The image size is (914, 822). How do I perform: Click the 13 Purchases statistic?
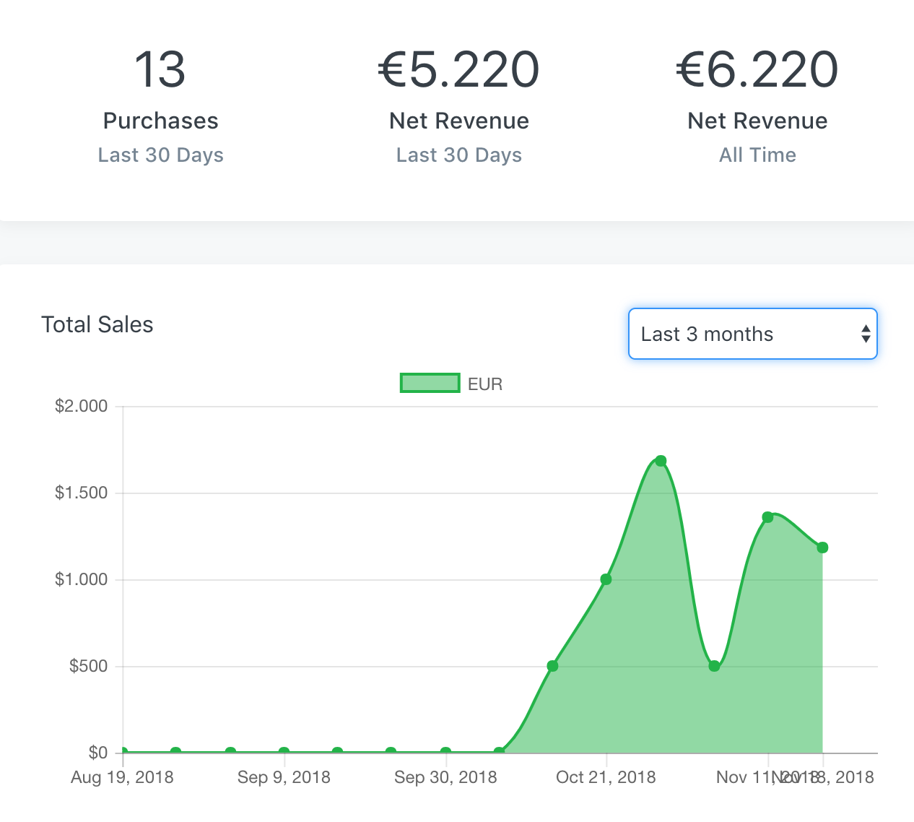[x=160, y=70]
